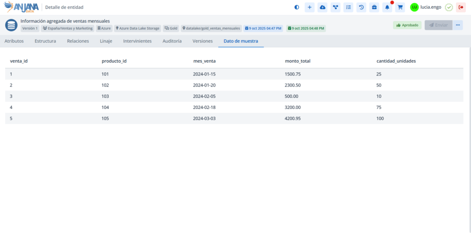The width and height of the screenshot is (471, 242).
Task: Open the shopping cart icon
Action: pyautogui.click(x=400, y=7)
